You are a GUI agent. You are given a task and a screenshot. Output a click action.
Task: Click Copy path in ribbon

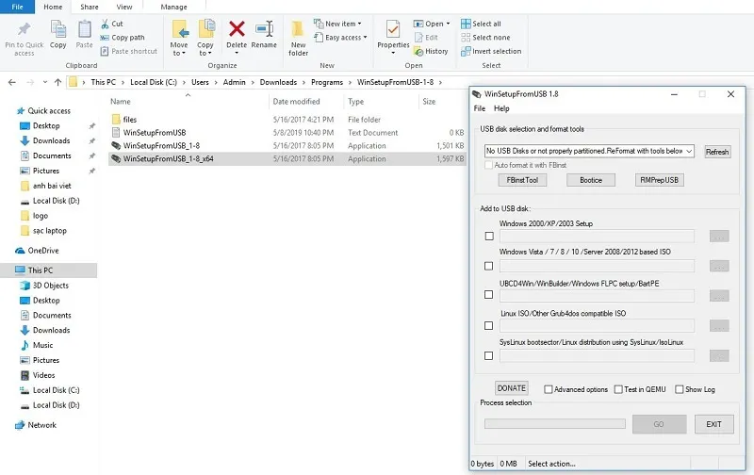click(123, 38)
